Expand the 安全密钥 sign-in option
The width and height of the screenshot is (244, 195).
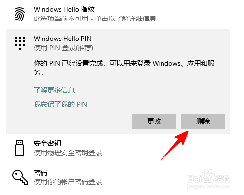[x=118, y=148]
